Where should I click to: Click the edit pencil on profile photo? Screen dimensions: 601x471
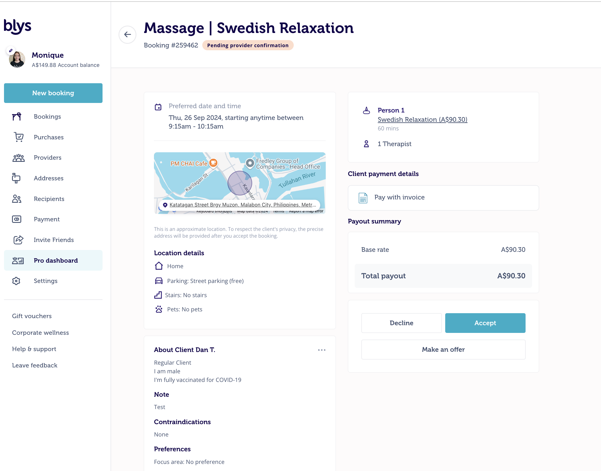(x=11, y=51)
